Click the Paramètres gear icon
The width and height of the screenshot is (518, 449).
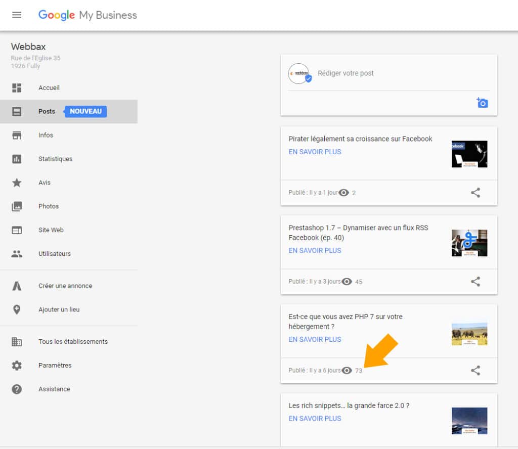[17, 366]
